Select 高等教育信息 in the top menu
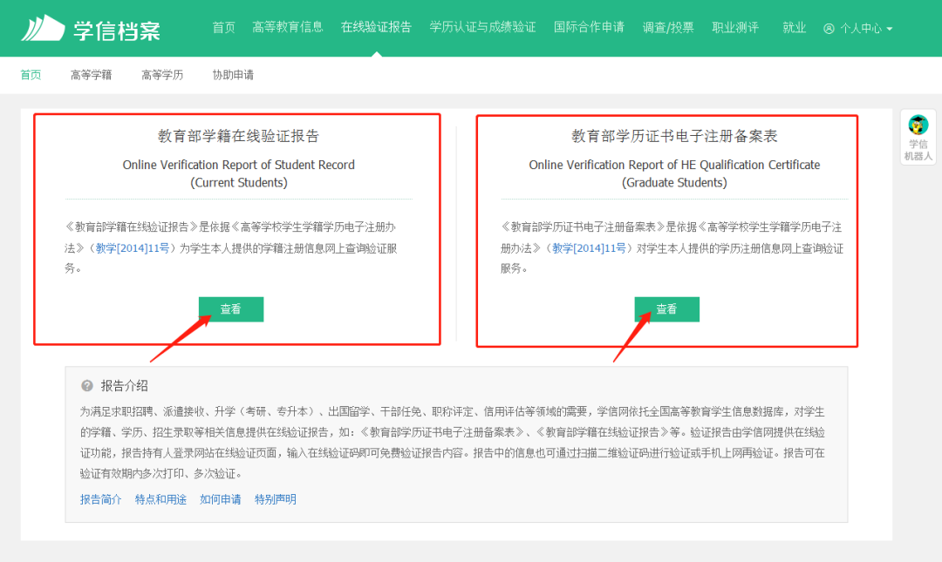The height and width of the screenshot is (562, 942). tap(288, 26)
